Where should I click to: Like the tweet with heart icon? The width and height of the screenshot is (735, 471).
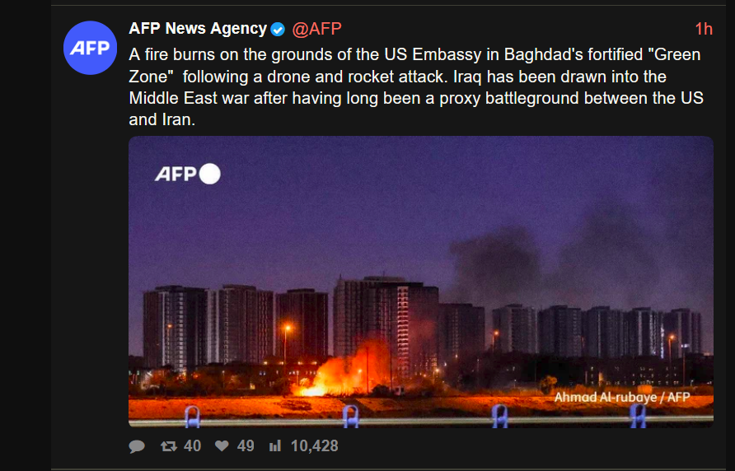pyautogui.click(x=222, y=445)
